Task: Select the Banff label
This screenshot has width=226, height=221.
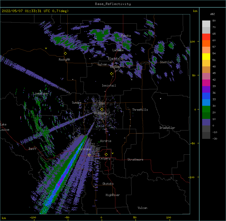Action: pos(33,149)
